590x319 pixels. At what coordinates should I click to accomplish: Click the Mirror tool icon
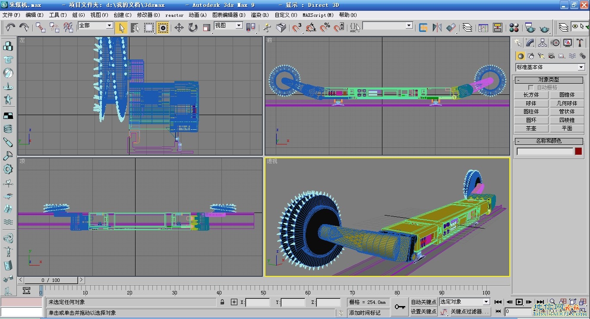point(437,28)
